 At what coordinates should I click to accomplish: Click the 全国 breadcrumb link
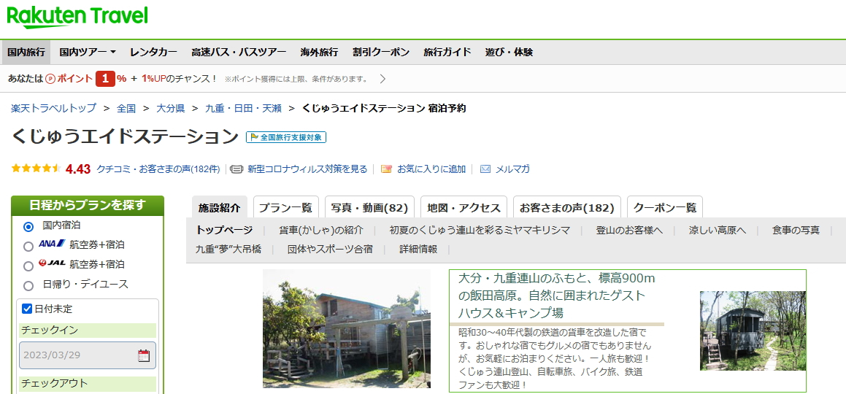click(126, 108)
